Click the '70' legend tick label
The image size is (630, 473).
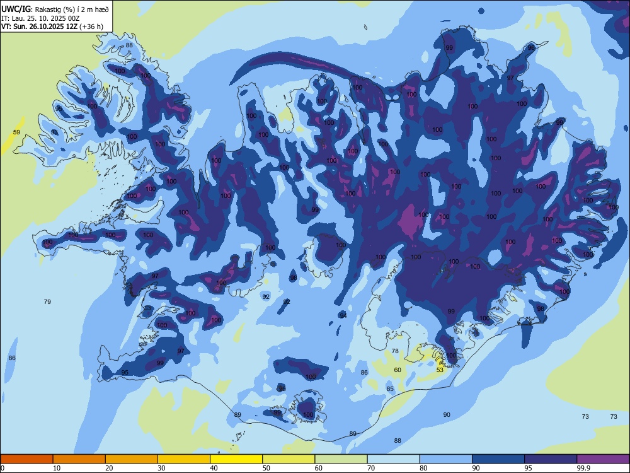click(371, 468)
